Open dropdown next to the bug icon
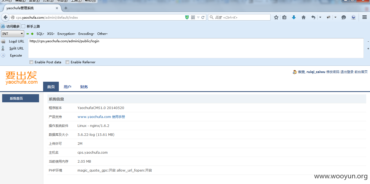This screenshot has width=370, height=184. click(335, 17)
